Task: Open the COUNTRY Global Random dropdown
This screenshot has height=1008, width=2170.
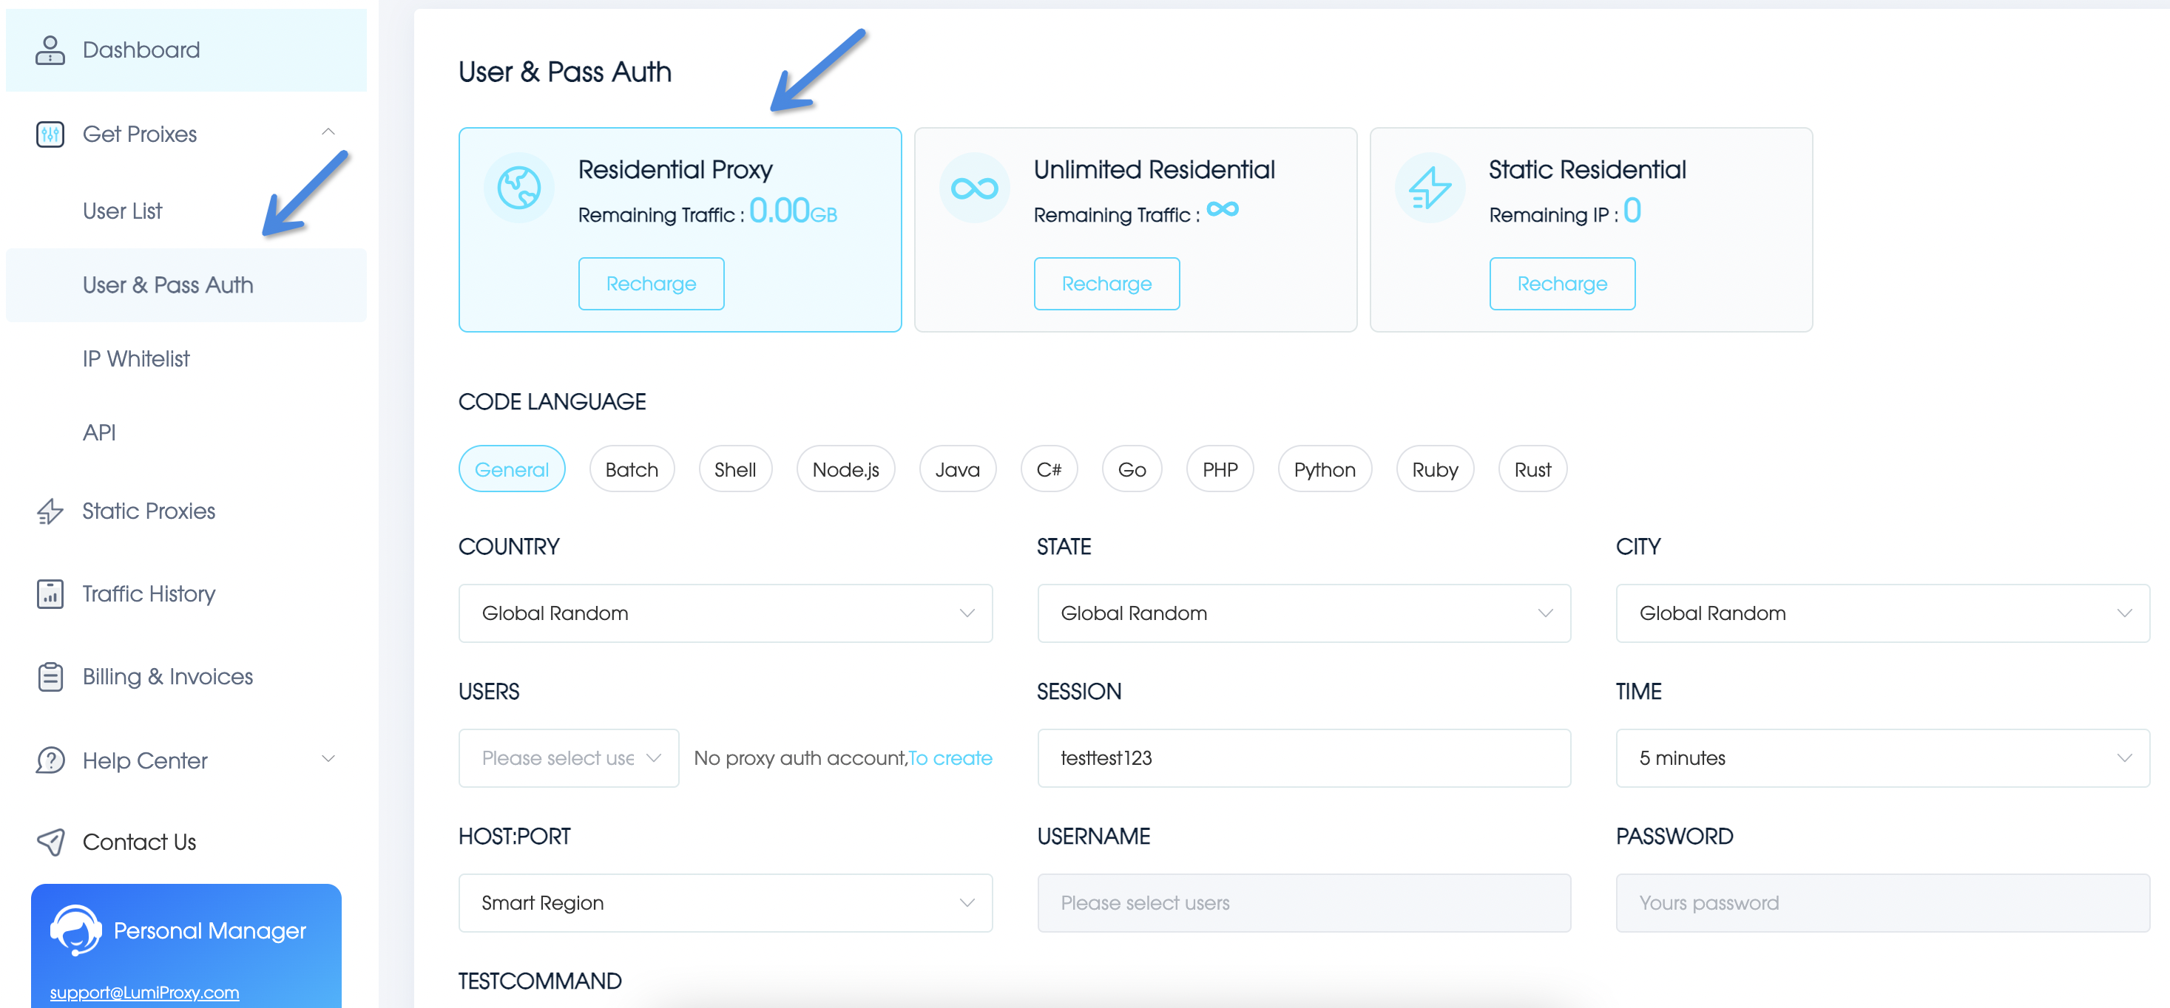Action: tap(726, 613)
